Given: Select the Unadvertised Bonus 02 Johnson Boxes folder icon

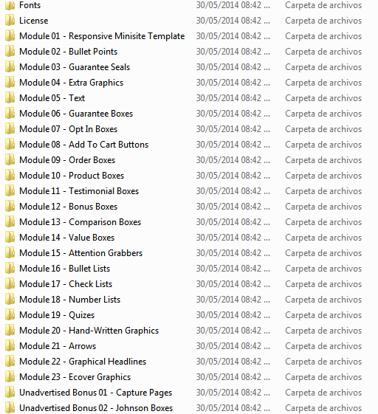Looking at the screenshot, I should pyautogui.click(x=10, y=408).
